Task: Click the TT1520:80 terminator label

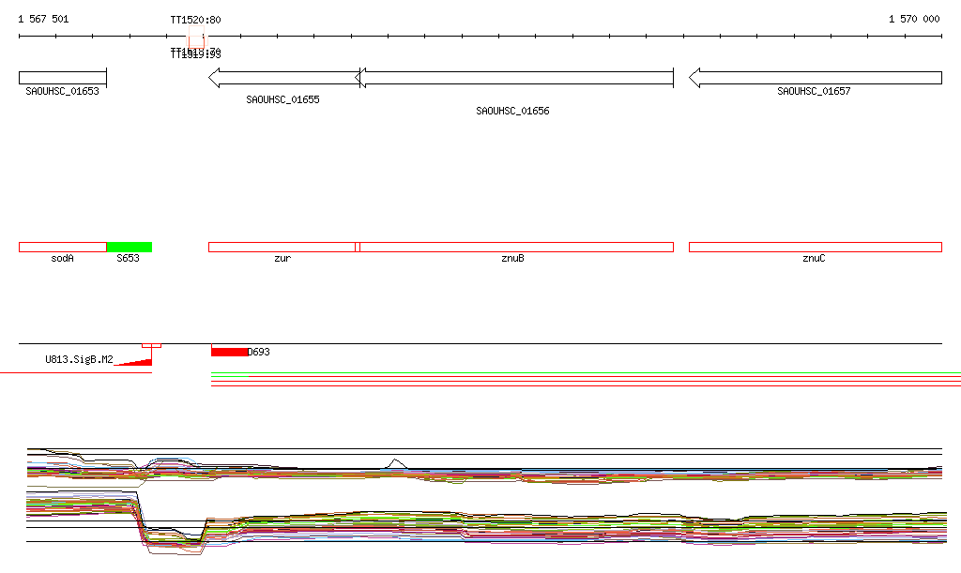Action: coord(195,20)
